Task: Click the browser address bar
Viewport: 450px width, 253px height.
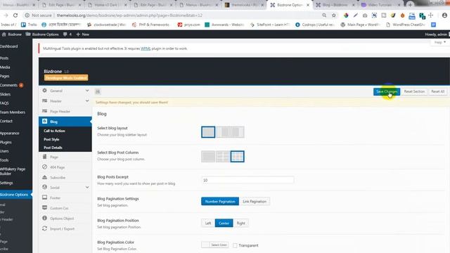Action: 172,15
